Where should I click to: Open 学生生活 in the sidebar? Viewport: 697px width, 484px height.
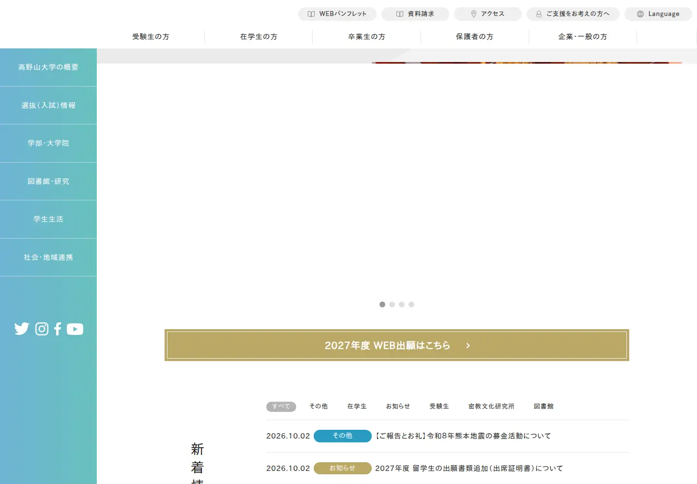pos(48,219)
